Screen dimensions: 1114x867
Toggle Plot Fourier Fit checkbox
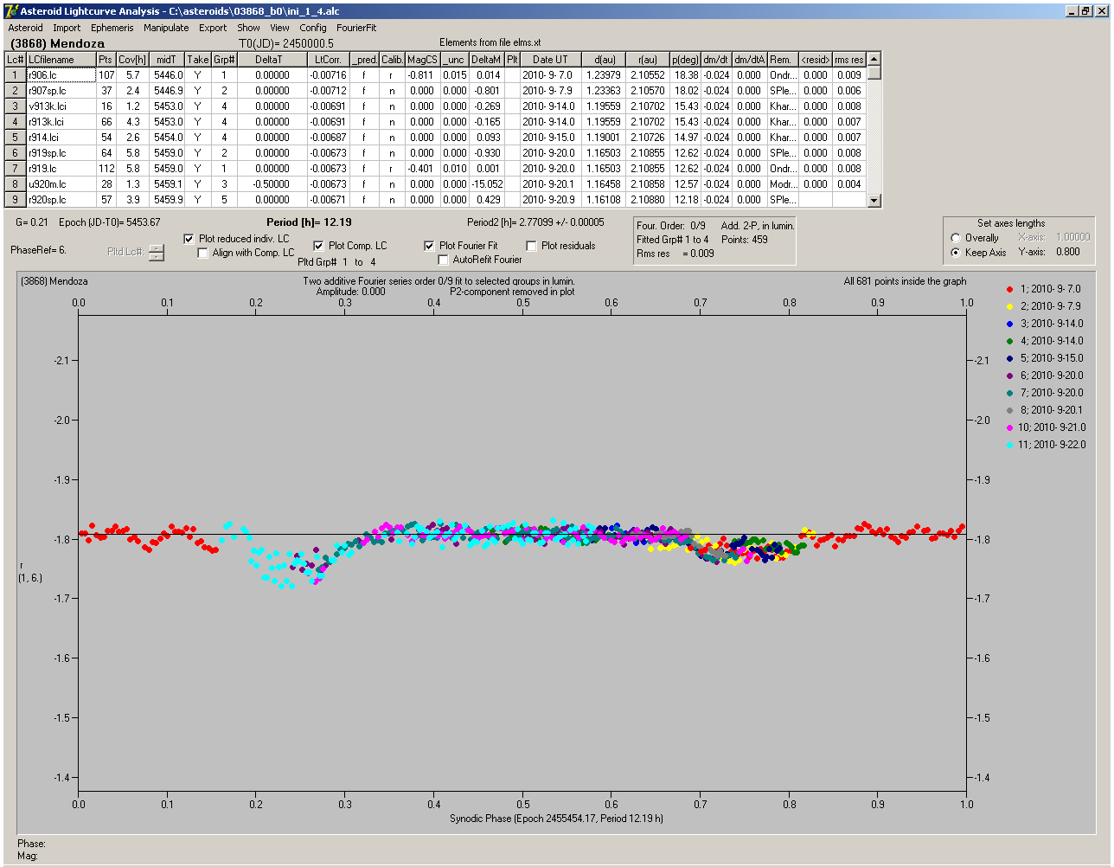[x=429, y=246]
